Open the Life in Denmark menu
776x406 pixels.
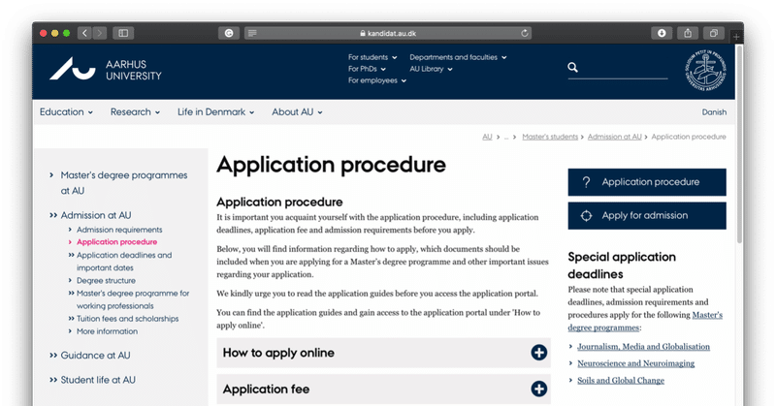215,112
